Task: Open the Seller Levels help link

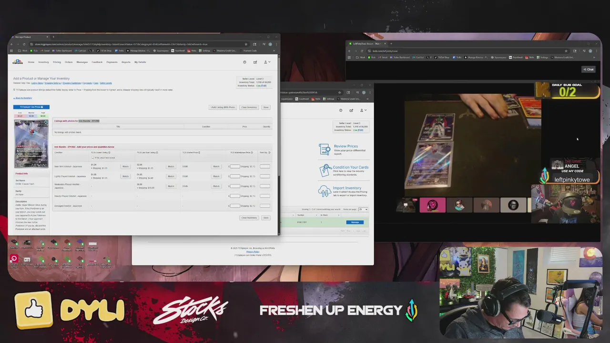Action: (x=106, y=83)
